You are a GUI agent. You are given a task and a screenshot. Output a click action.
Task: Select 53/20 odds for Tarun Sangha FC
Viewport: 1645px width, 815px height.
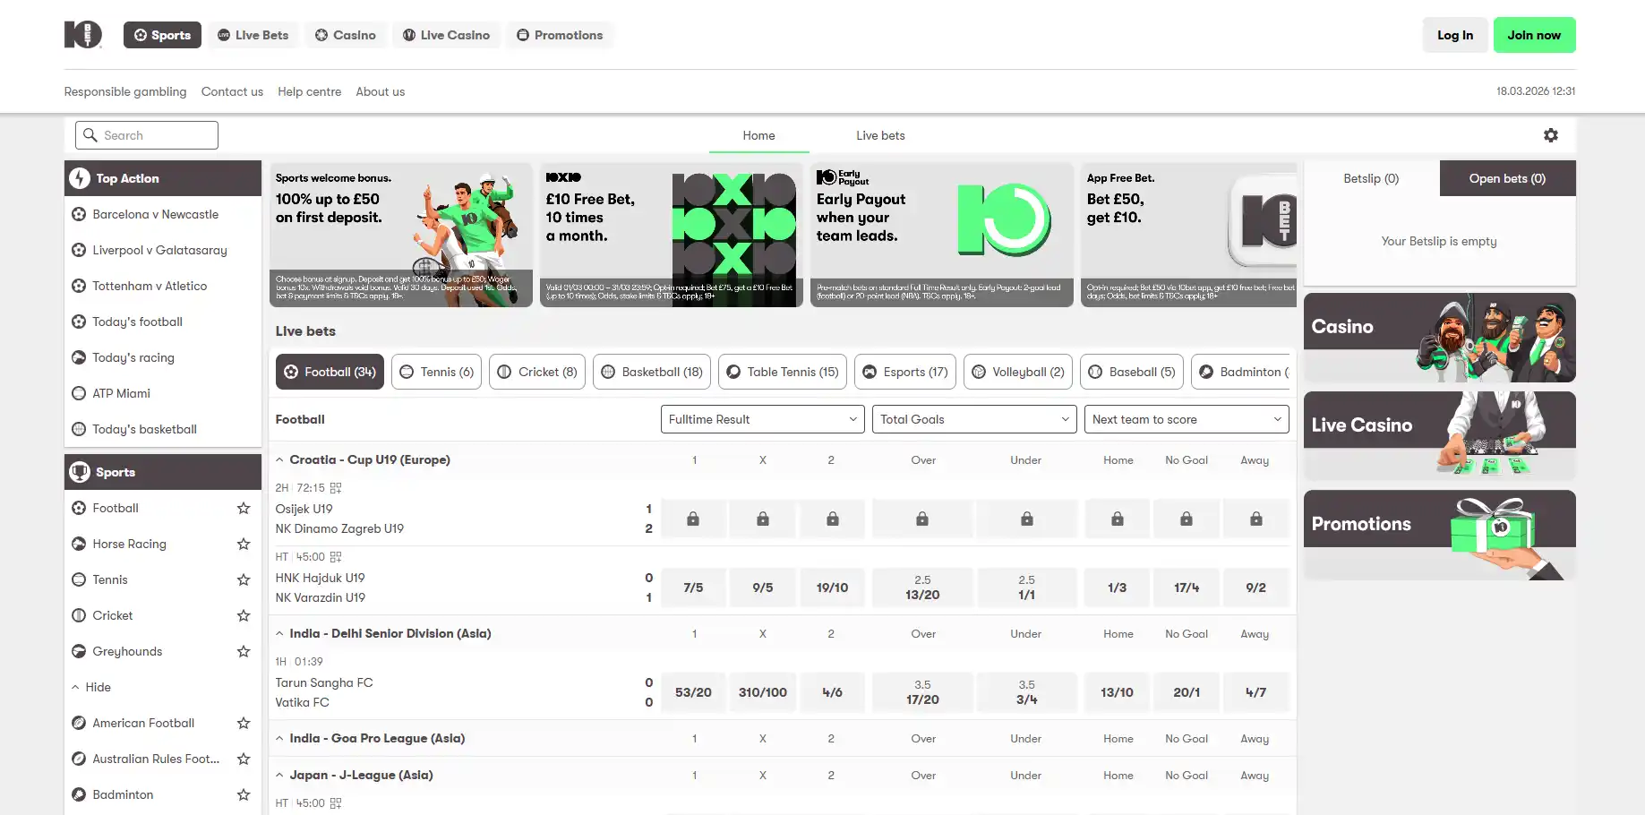pyautogui.click(x=693, y=692)
